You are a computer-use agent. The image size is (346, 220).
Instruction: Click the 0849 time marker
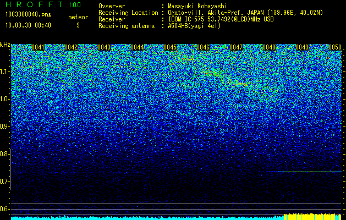[302, 47]
